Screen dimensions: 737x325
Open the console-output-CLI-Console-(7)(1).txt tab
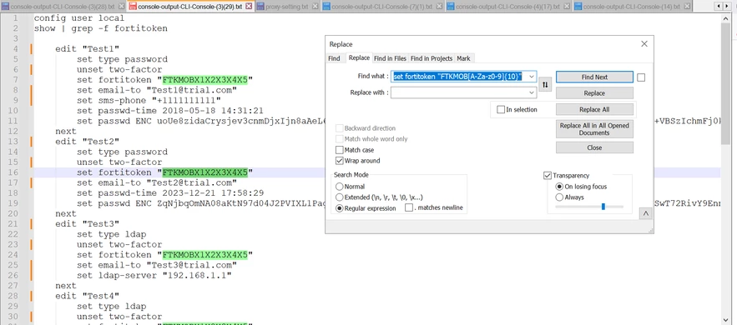[x=381, y=7]
